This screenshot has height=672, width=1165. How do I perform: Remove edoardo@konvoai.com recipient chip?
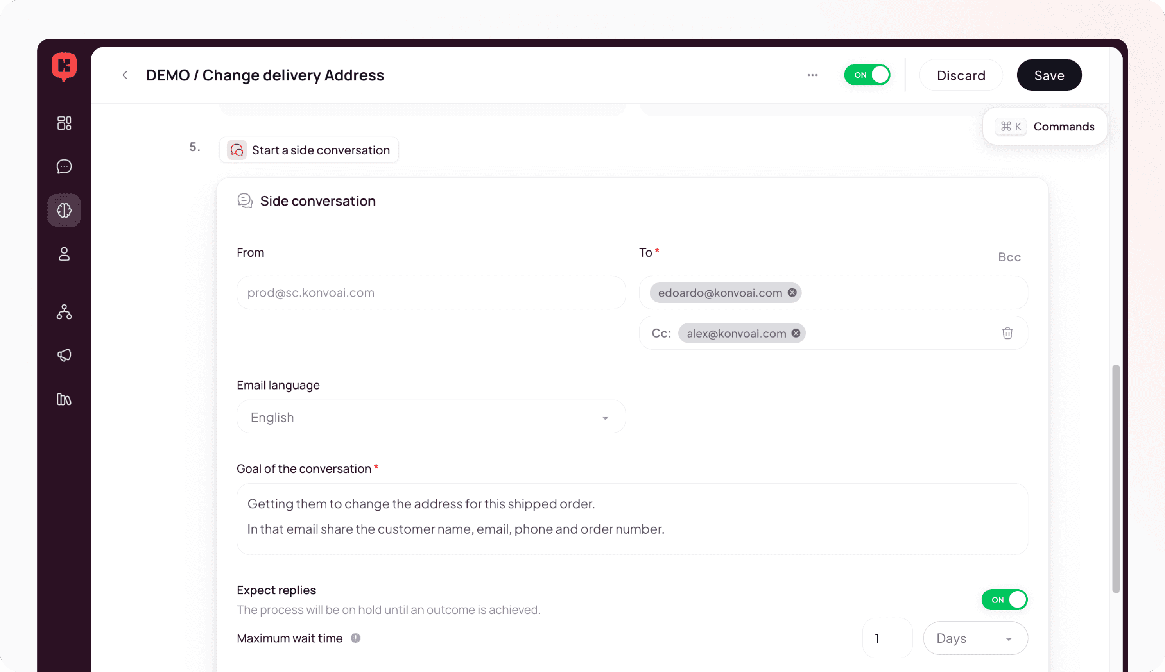pos(792,293)
